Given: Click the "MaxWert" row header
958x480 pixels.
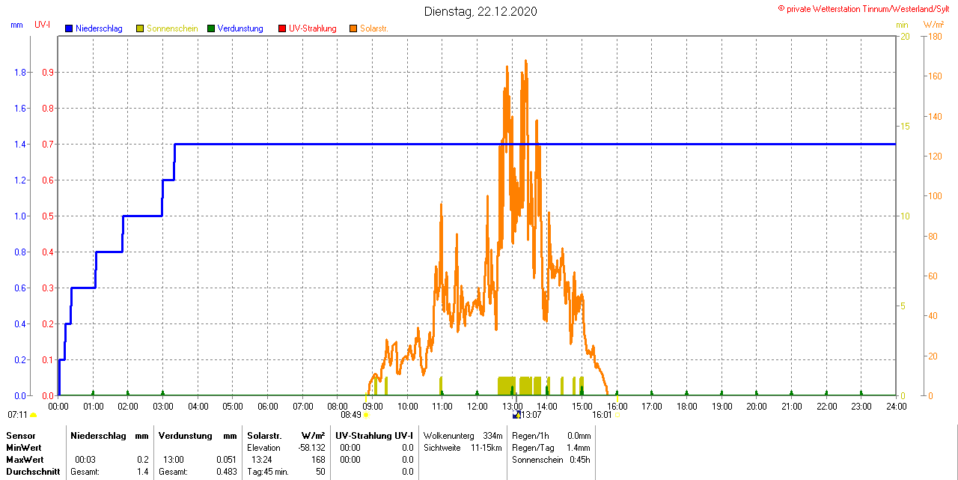Looking at the screenshot, I should pos(25,459).
